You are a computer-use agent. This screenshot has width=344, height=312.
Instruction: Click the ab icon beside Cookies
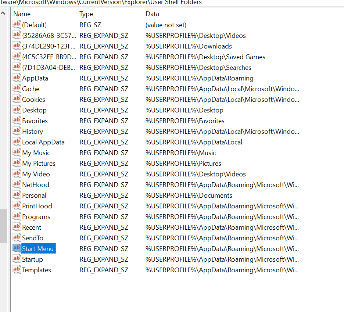tap(17, 99)
